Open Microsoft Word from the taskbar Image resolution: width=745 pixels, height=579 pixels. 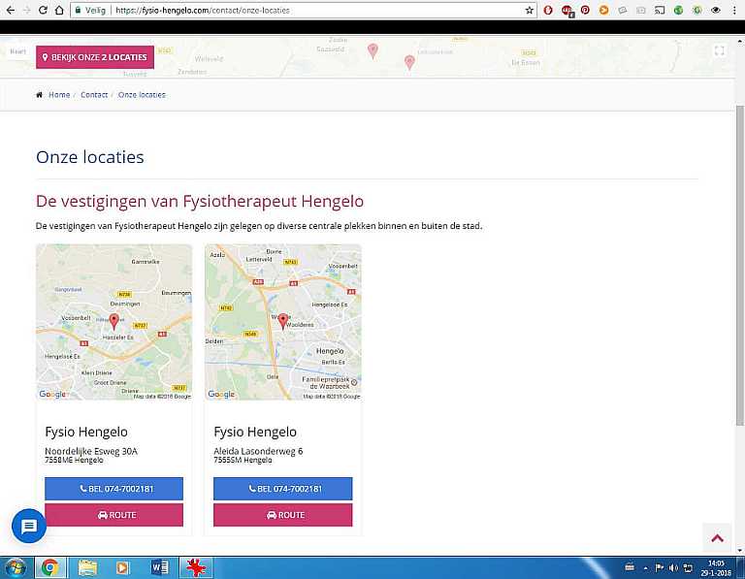(x=160, y=567)
